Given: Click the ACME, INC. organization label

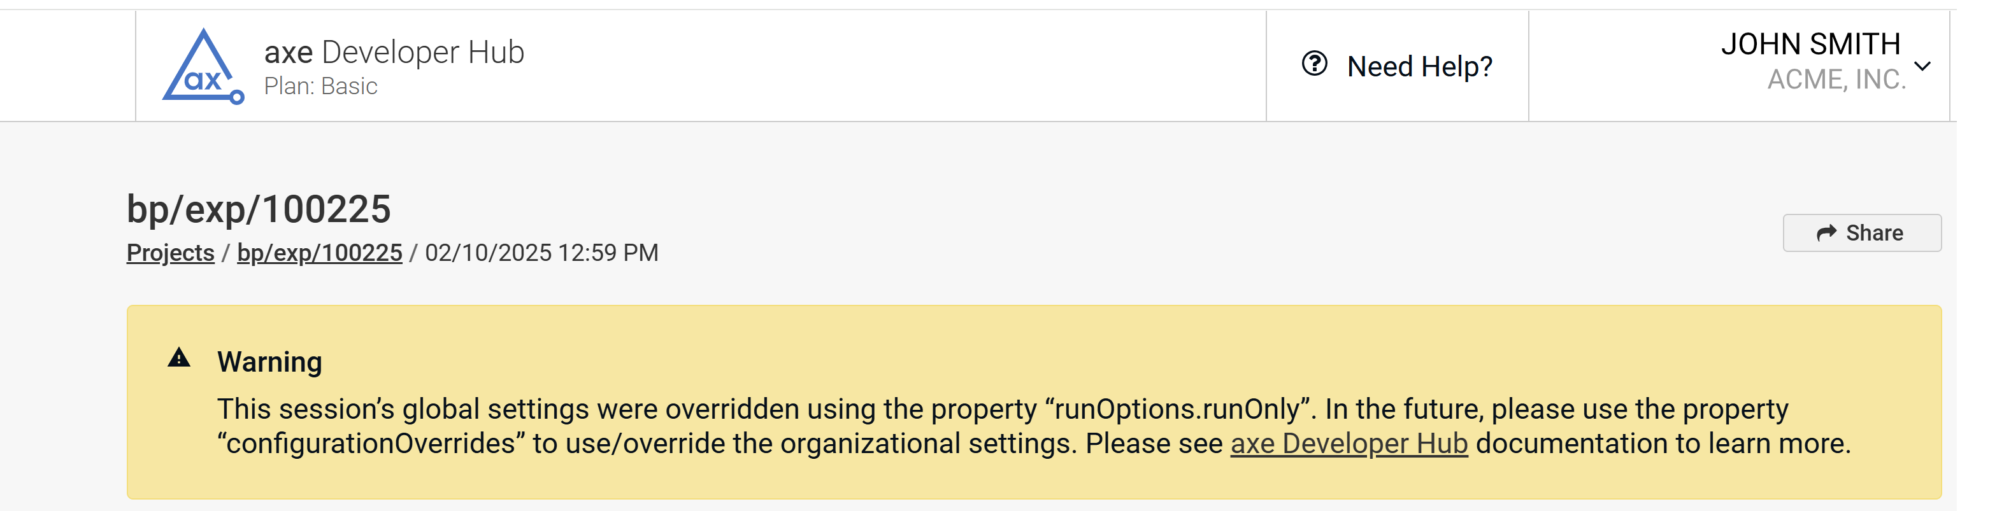Looking at the screenshot, I should click(1836, 80).
